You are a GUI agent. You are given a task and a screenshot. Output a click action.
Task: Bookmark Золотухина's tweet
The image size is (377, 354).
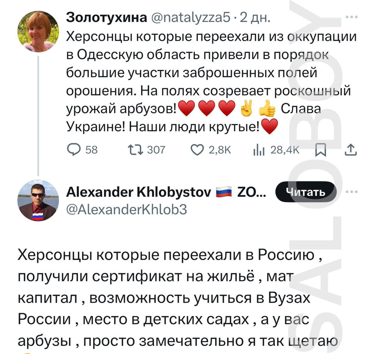[x=320, y=150]
